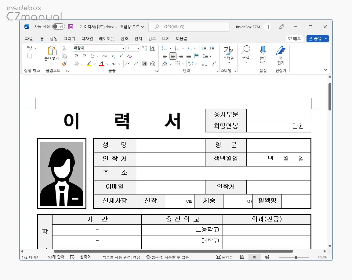352x280 pixels.
Task: Switch to Focus mode in the status bar
Action: [224, 257]
